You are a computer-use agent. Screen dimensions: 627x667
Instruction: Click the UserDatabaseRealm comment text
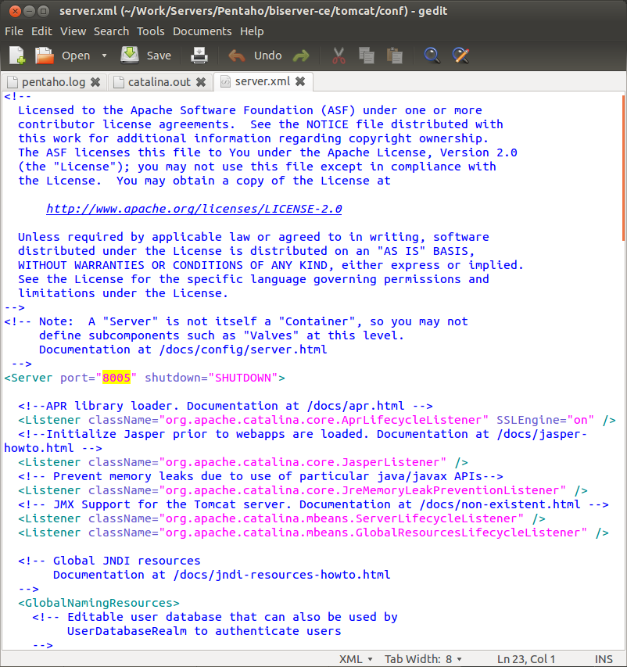click(x=127, y=631)
